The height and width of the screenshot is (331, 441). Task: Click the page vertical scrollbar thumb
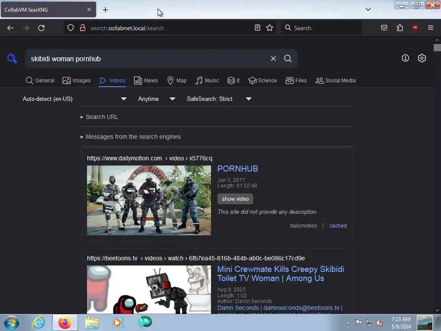[437, 47]
